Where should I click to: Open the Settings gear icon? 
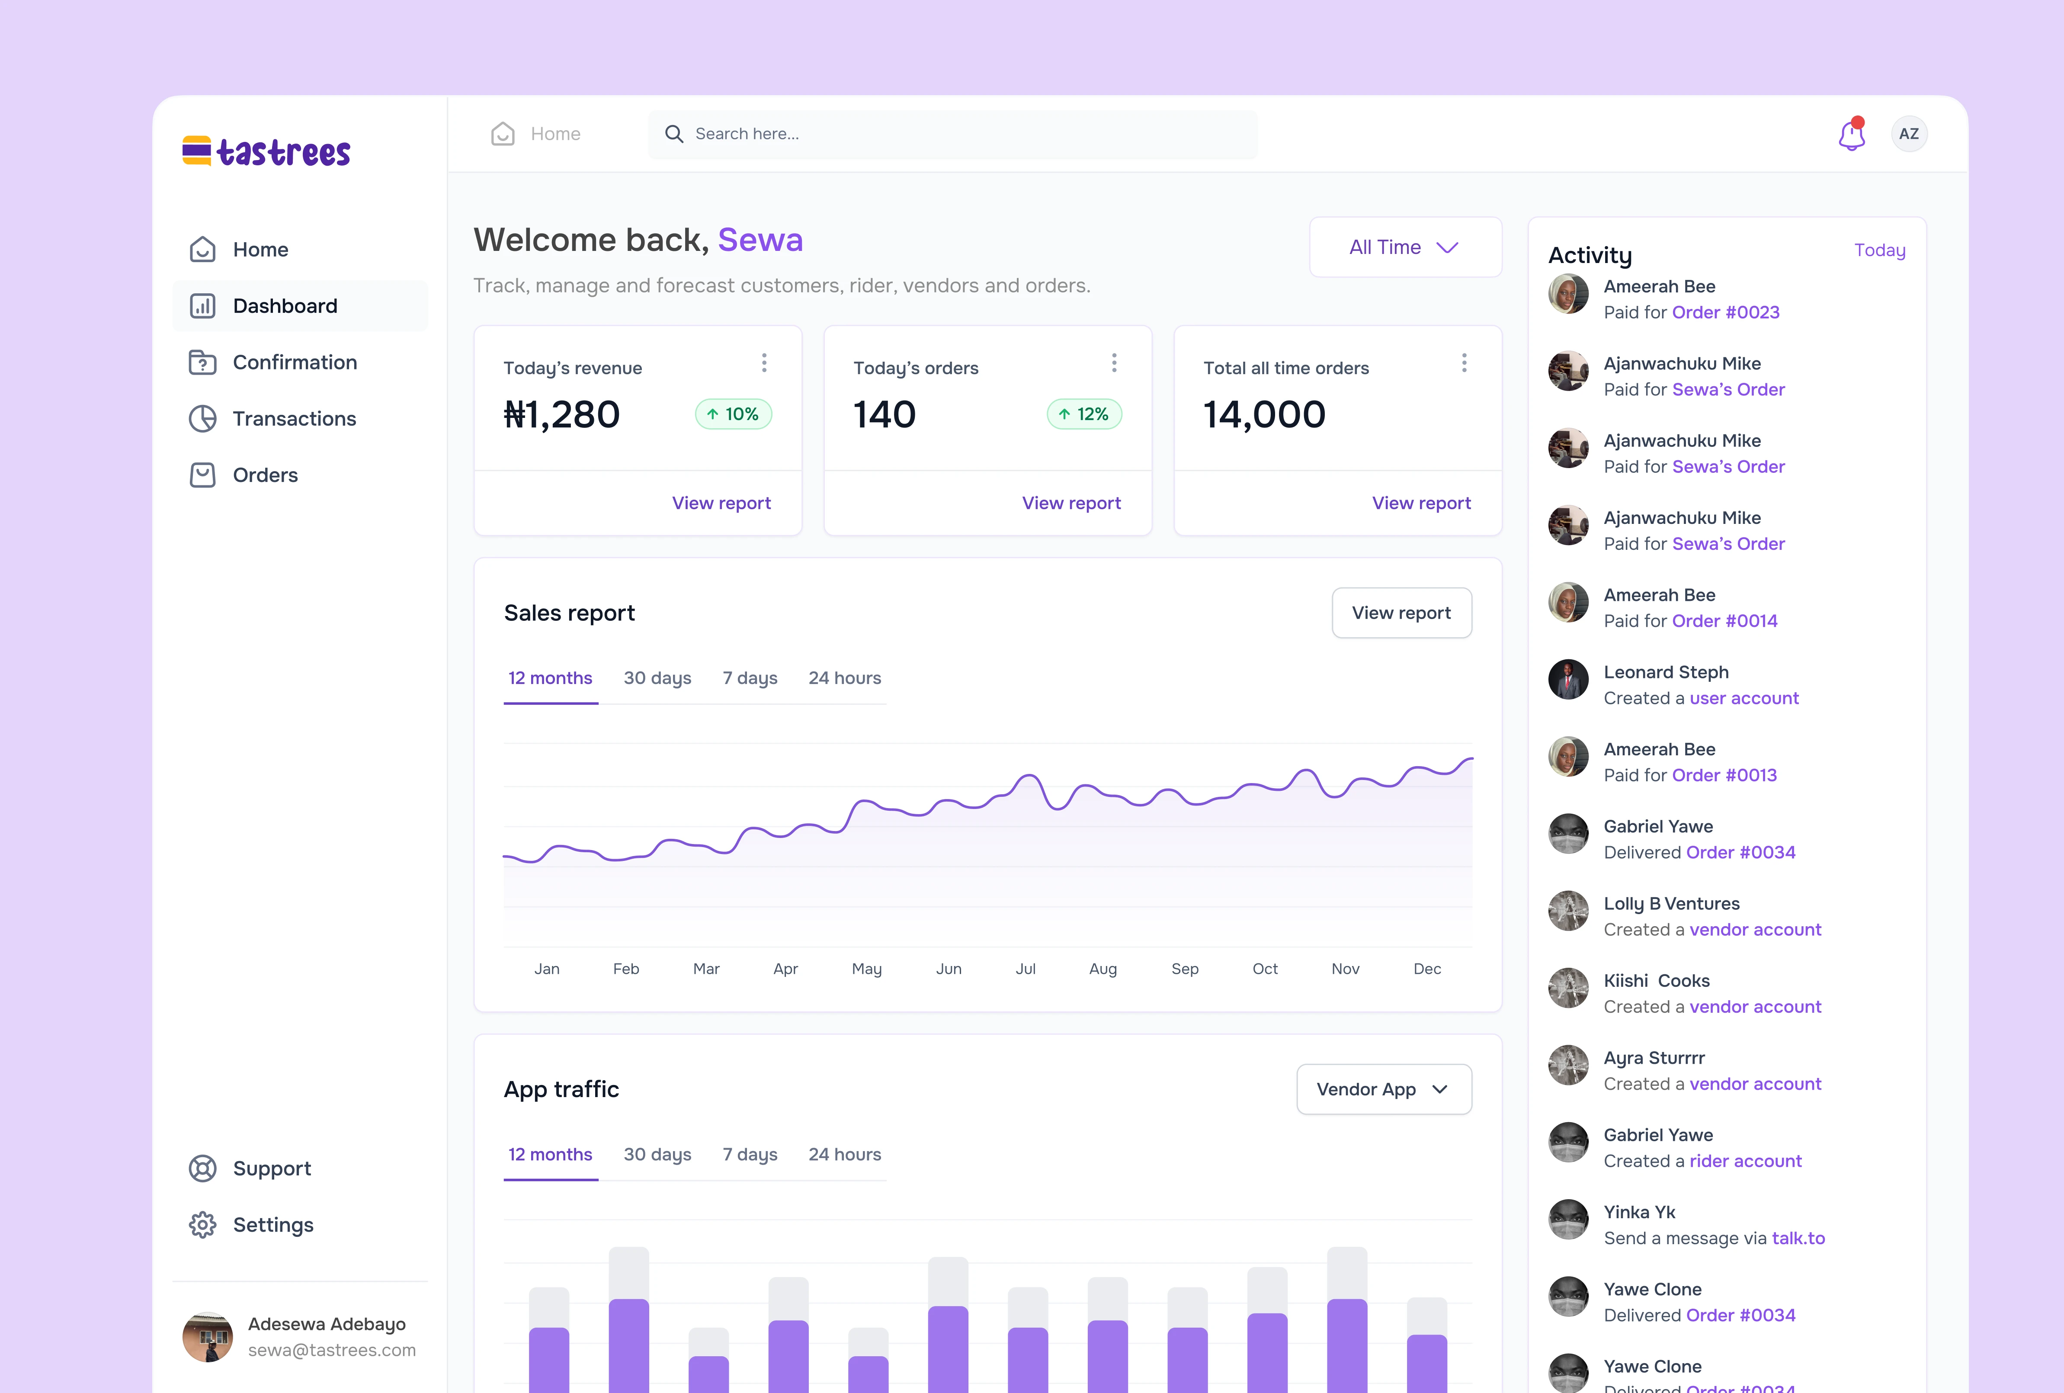coord(202,1225)
